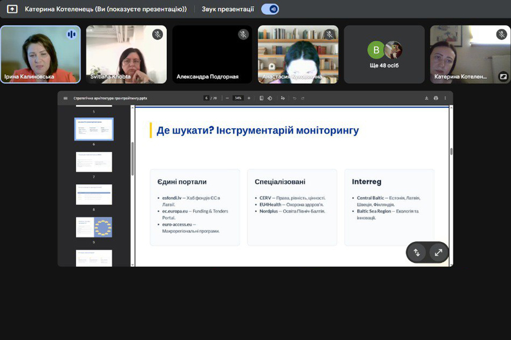Click the screen share presenting icon
Screen dimensions: 511x340
[x=12, y=9]
